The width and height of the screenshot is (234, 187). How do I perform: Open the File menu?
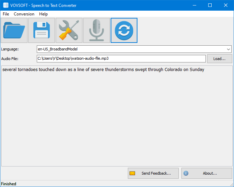[x=6, y=14]
